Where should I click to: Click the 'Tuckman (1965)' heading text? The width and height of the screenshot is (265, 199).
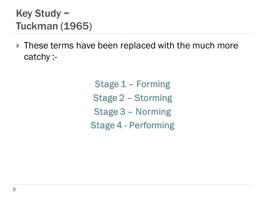tap(54, 26)
